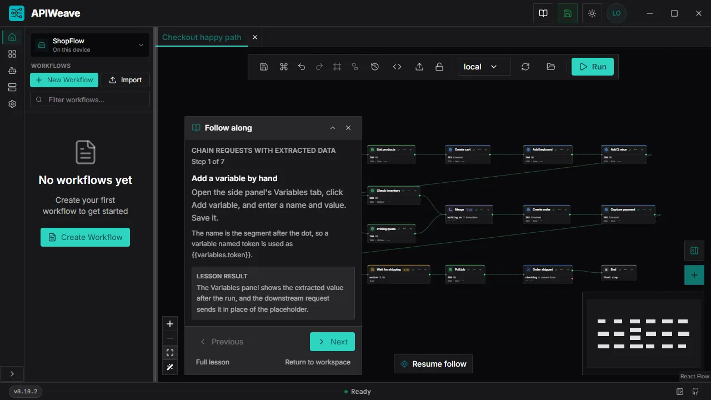Click the v0.10.2 version badge
The height and width of the screenshot is (400, 711).
26,392
